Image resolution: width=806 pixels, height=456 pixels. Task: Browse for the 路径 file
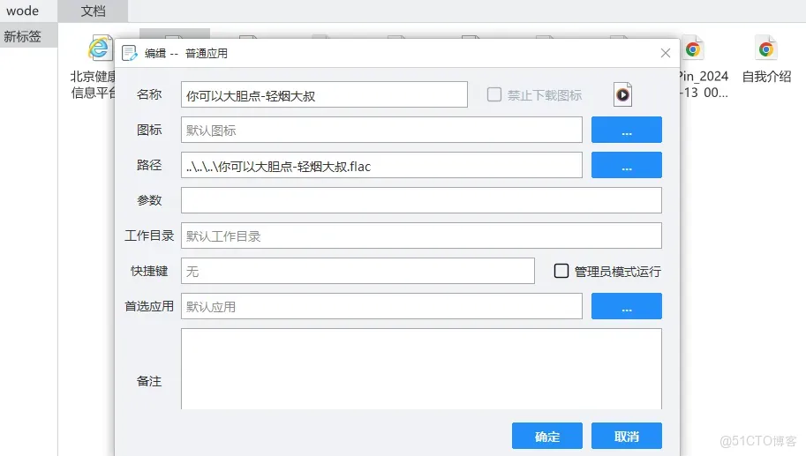click(x=627, y=165)
